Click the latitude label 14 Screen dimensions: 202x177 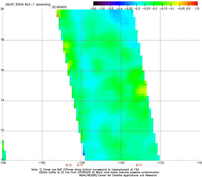[2, 100]
